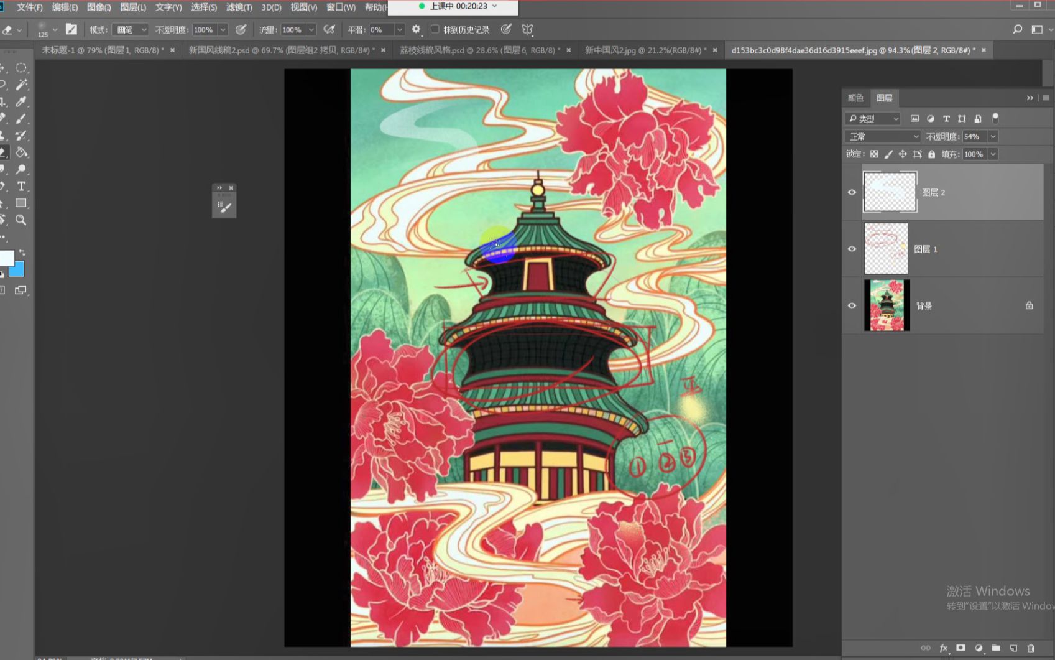Open the 图像(I) menu
Image resolution: width=1055 pixels, height=660 pixels.
(x=99, y=7)
